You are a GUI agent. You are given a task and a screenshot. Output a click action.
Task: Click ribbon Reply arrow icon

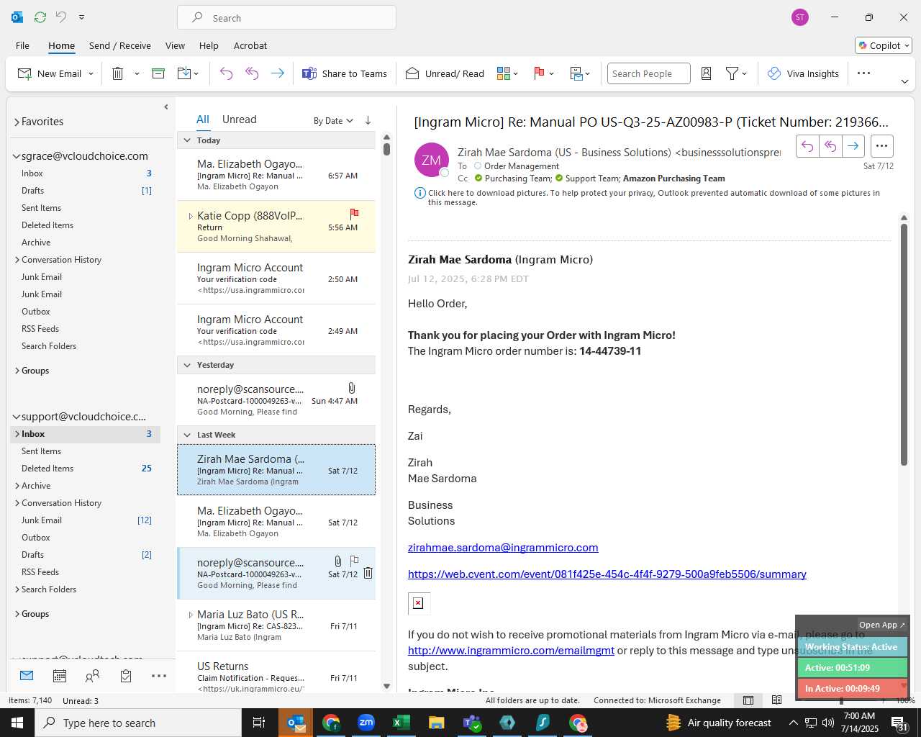pos(226,73)
